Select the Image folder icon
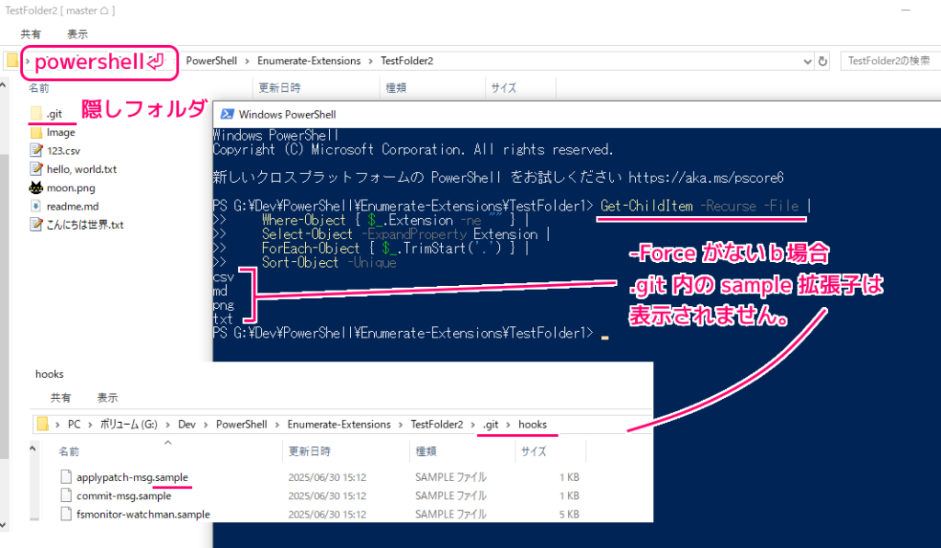 [x=36, y=132]
